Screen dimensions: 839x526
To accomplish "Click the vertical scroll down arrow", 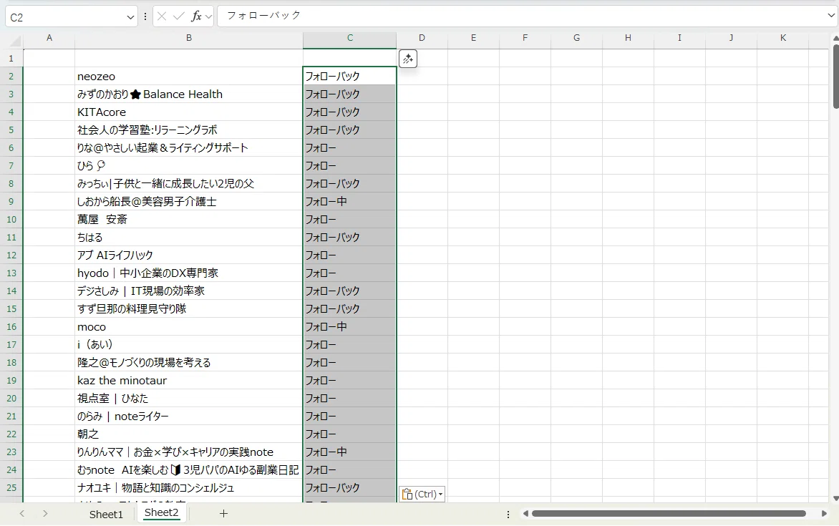I will coord(836,498).
